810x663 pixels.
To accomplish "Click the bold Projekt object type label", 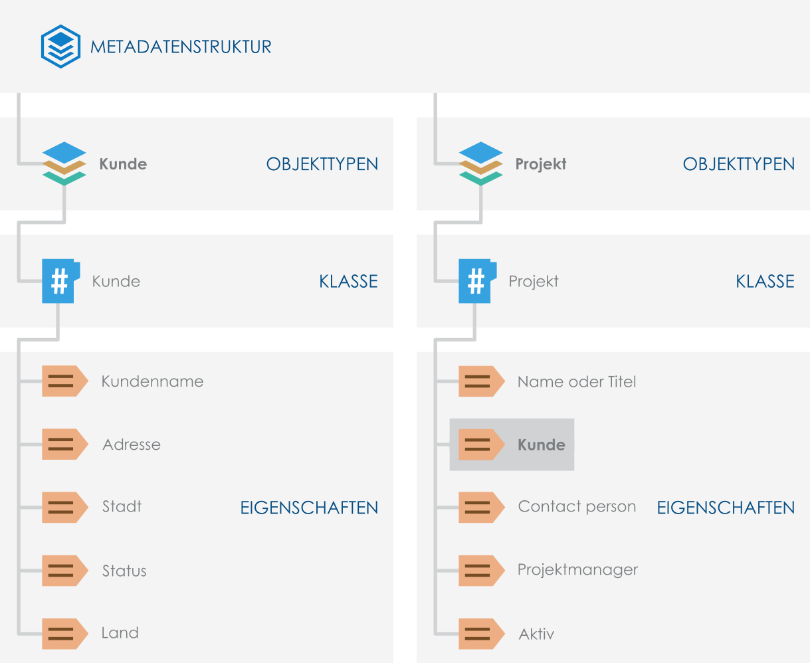I will pos(540,164).
